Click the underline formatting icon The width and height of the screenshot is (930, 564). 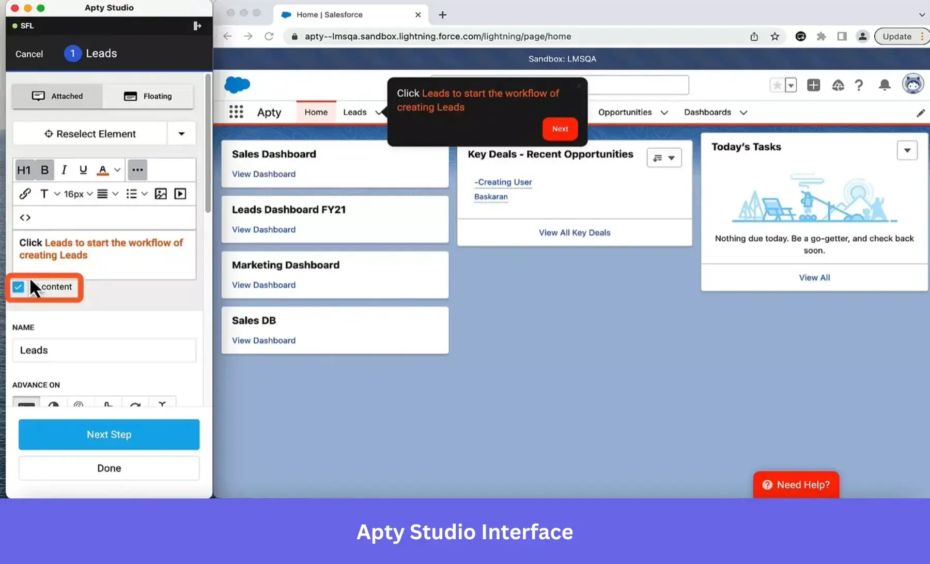tap(83, 170)
